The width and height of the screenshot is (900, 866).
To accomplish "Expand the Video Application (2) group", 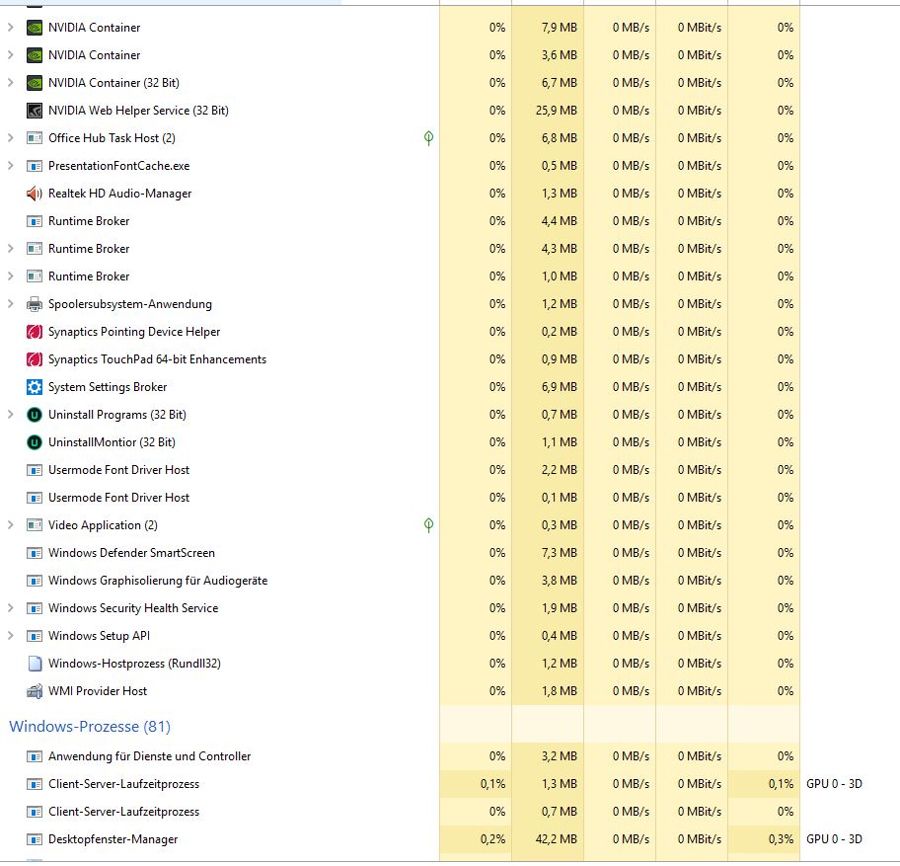I will [x=10, y=524].
